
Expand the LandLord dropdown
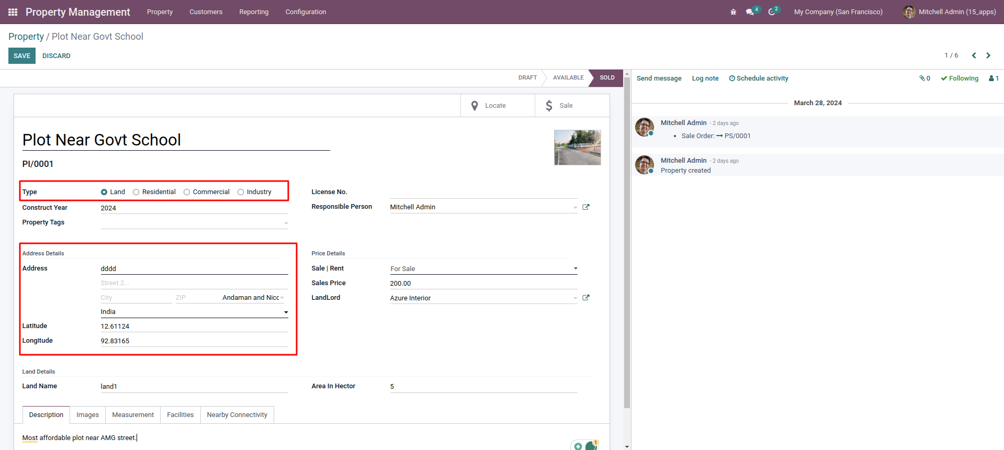coord(575,298)
